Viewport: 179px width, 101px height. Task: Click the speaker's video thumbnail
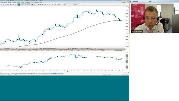pyautogui.click(x=155, y=18)
